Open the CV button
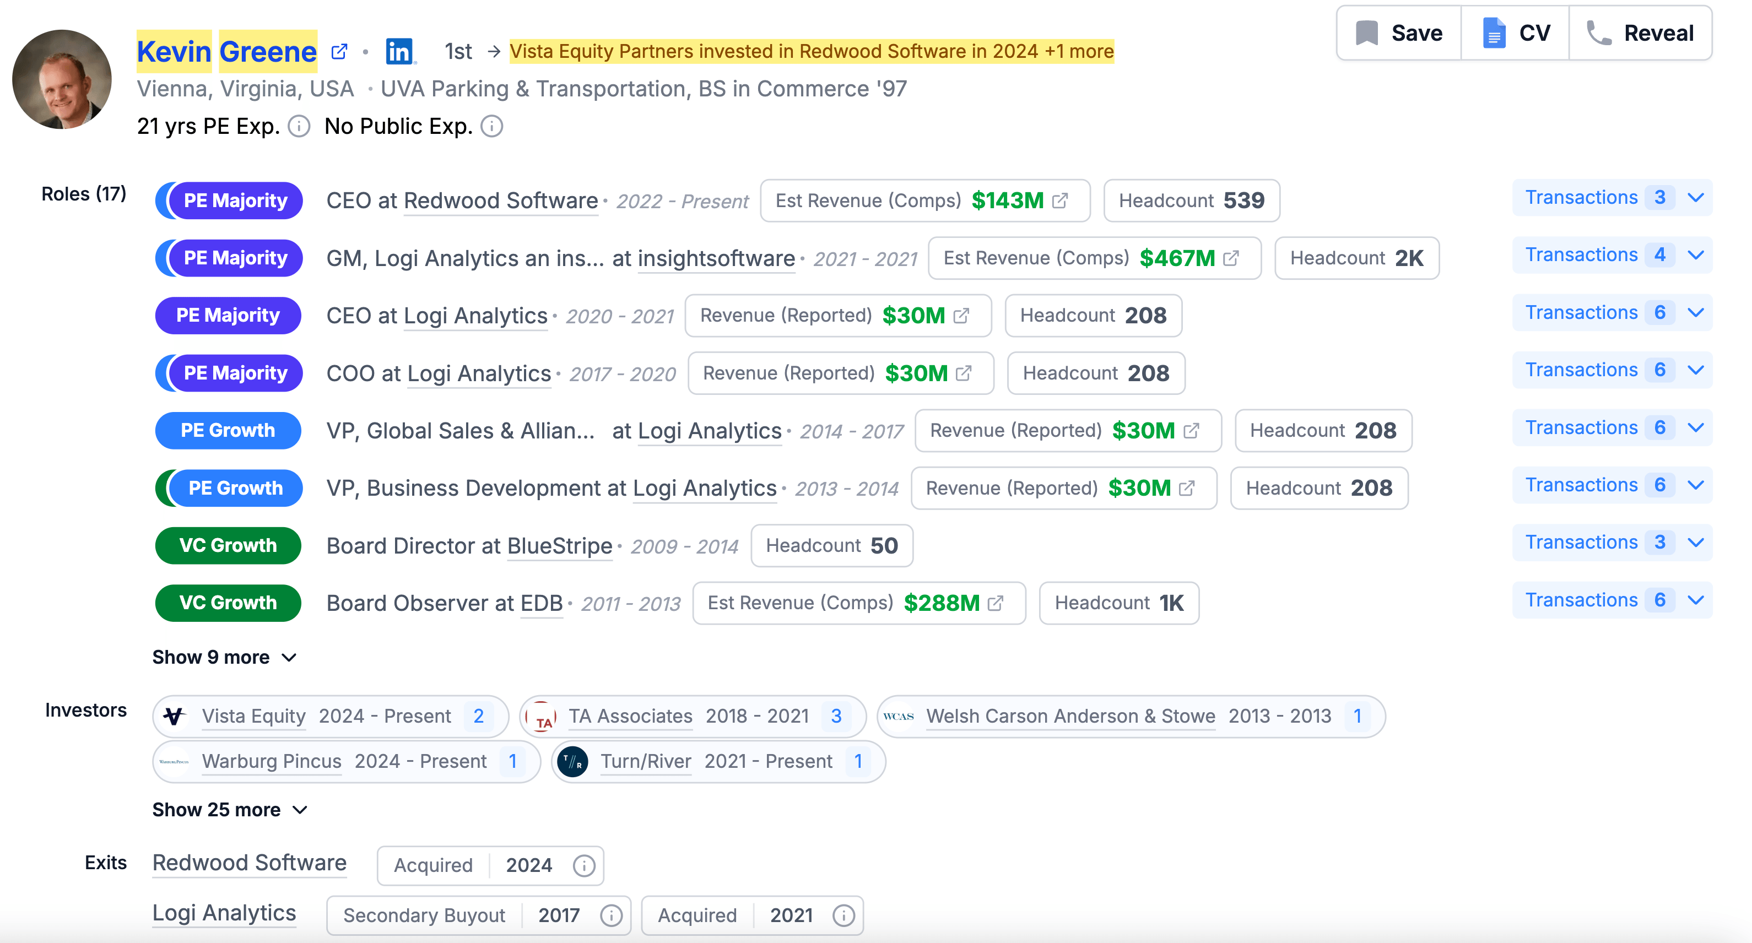 1516,33
